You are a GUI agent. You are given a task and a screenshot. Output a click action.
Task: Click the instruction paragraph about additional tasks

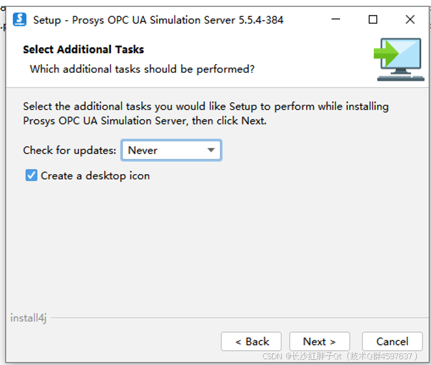click(x=206, y=113)
